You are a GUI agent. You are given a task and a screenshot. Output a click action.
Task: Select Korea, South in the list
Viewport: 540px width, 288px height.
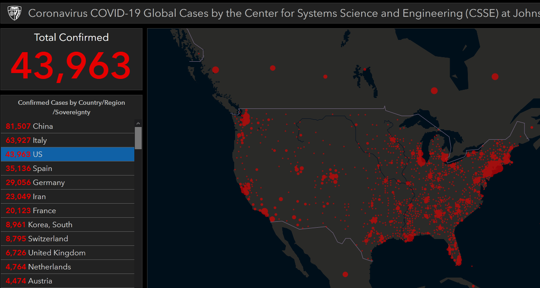tap(68, 225)
